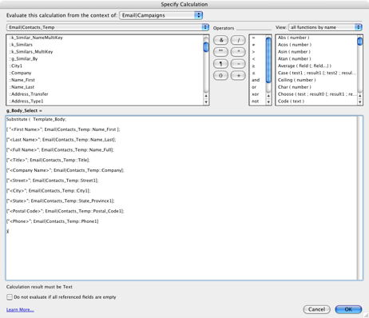Open the View all functions by name dropdown
Viewport: 369px width, 318px height.
click(x=325, y=27)
